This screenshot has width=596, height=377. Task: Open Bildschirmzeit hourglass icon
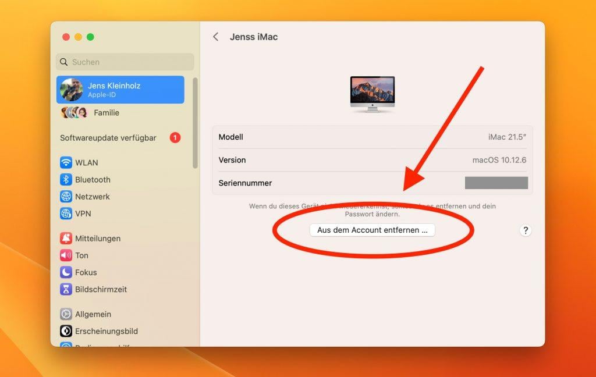66,289
